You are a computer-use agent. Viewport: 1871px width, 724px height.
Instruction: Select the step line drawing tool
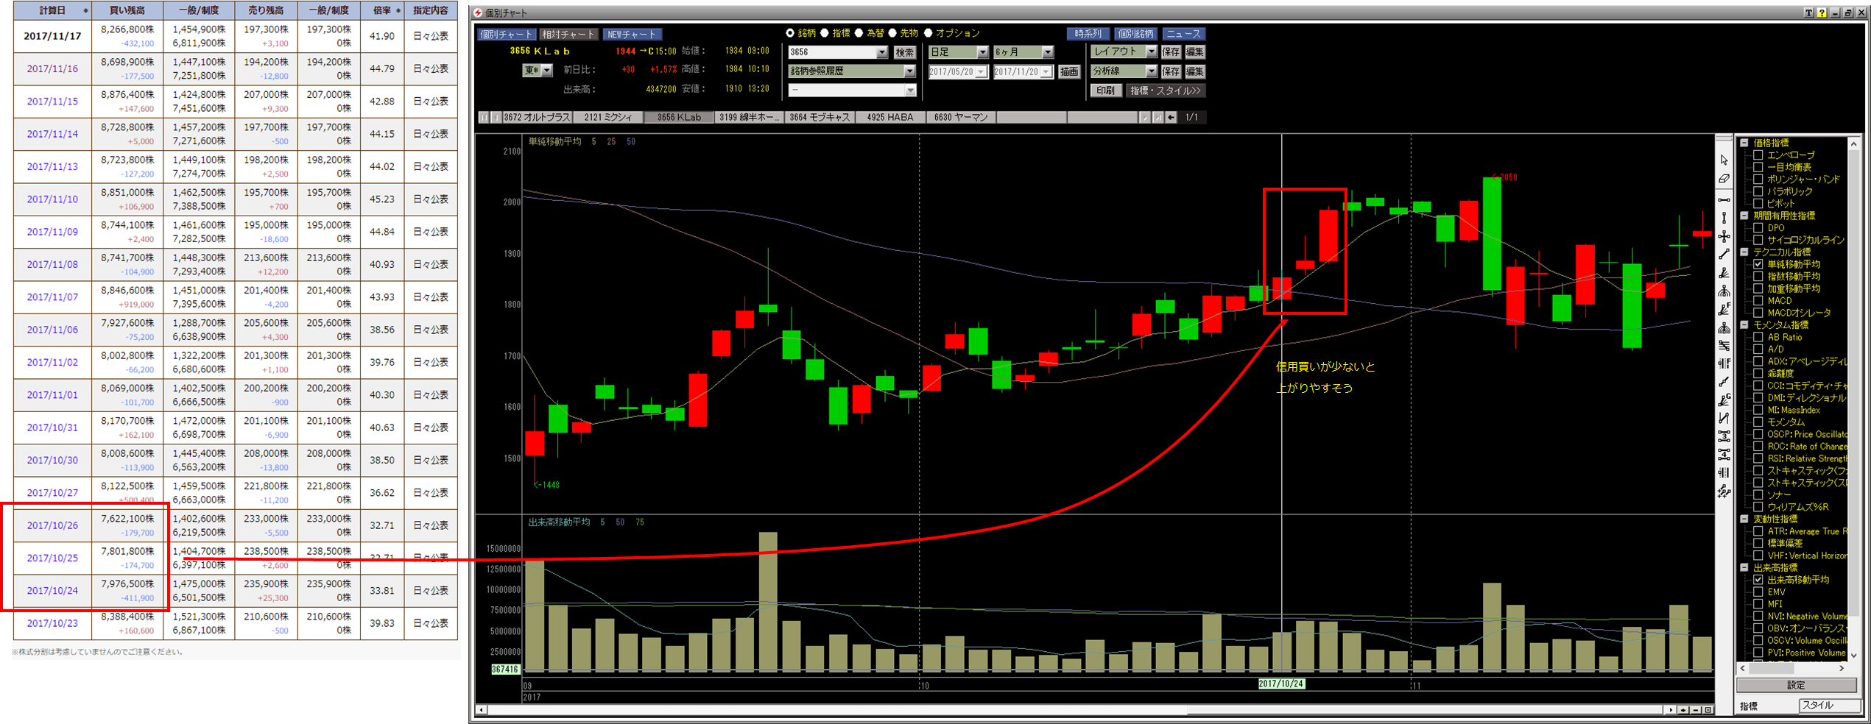pos(1724,382)
